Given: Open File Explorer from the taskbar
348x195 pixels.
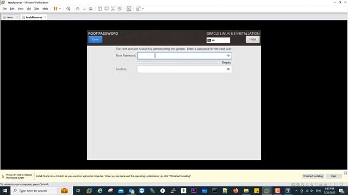Looking at the screenshot, I should 246,191.
